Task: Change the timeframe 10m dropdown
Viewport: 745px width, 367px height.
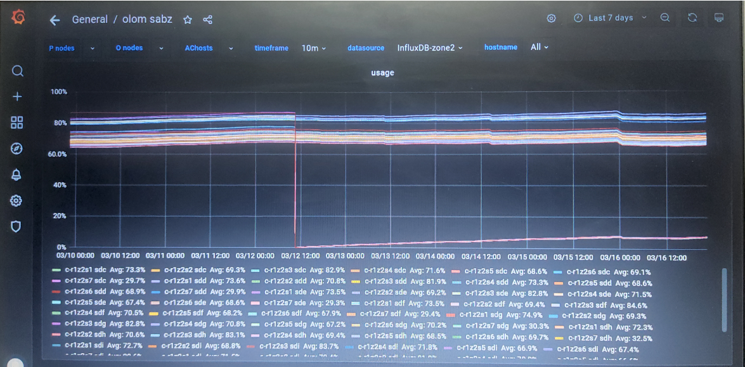Action: point(314,48)
